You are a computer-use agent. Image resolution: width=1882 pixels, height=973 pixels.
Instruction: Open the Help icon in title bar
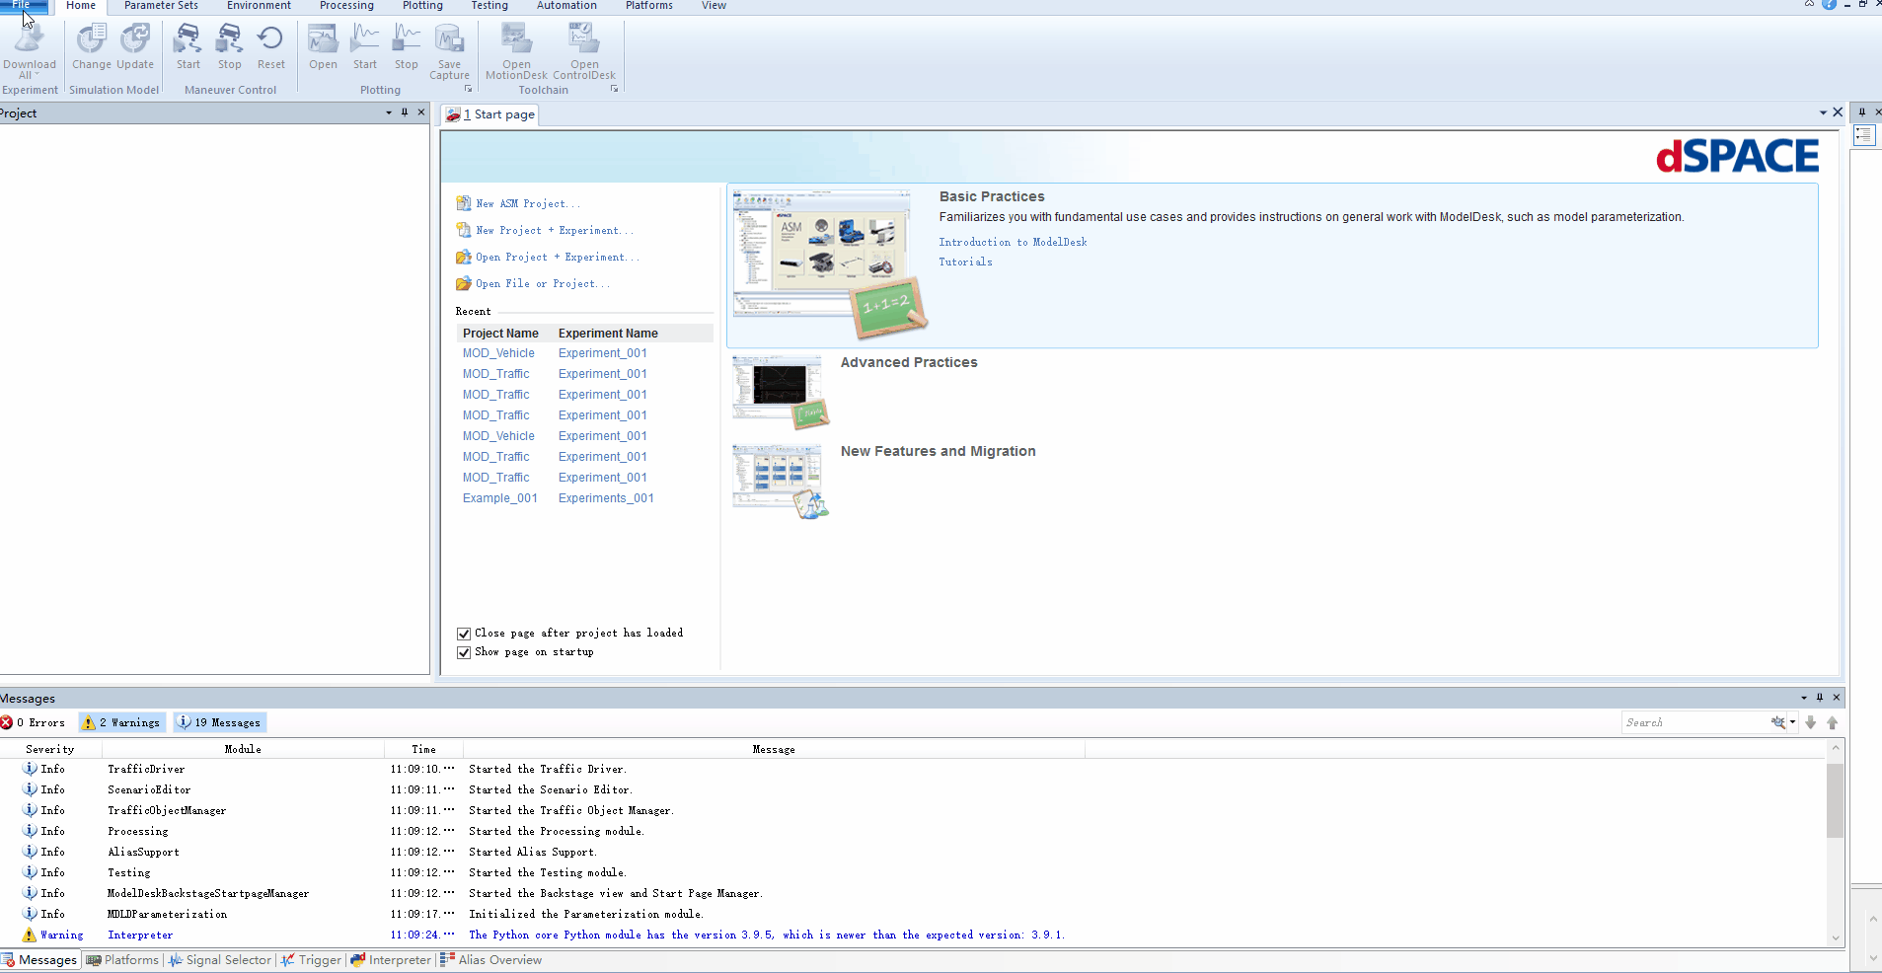click(x=1829, y=5)
